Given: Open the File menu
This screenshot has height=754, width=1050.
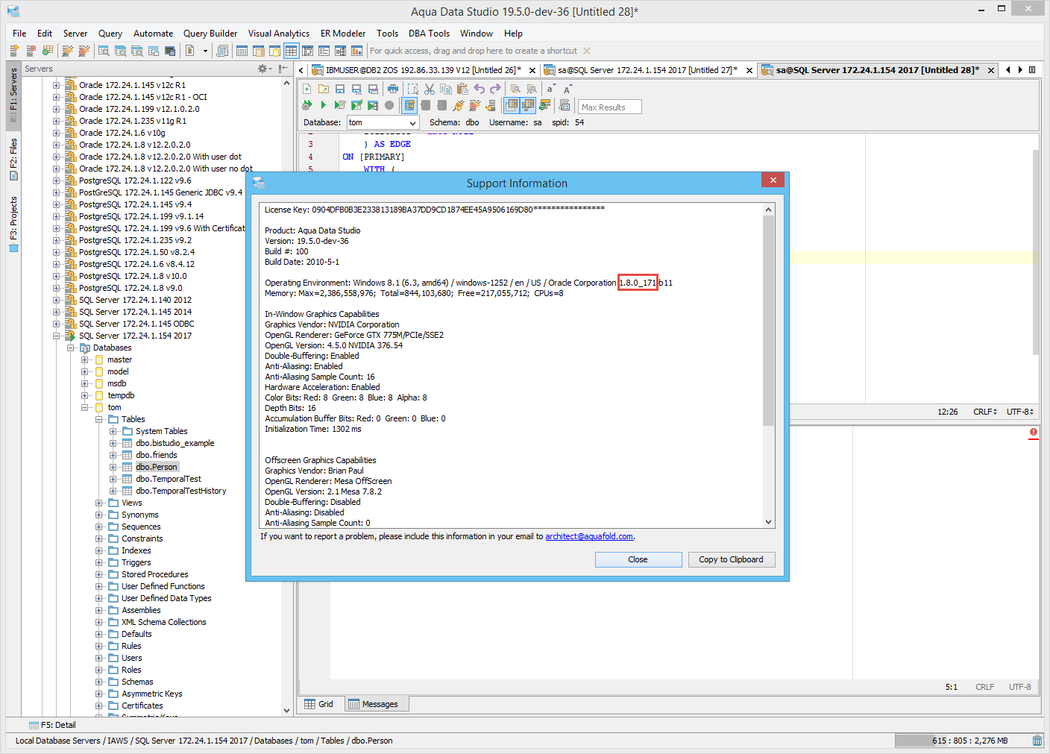Looking at the screenshot, I should (19, 34).
